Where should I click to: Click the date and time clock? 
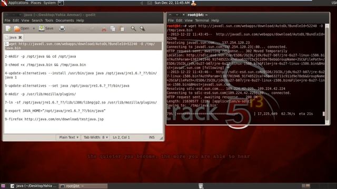(x=172, y=3)
